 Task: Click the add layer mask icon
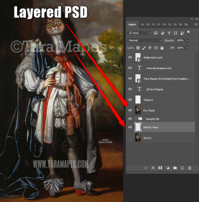pos(160,168)
